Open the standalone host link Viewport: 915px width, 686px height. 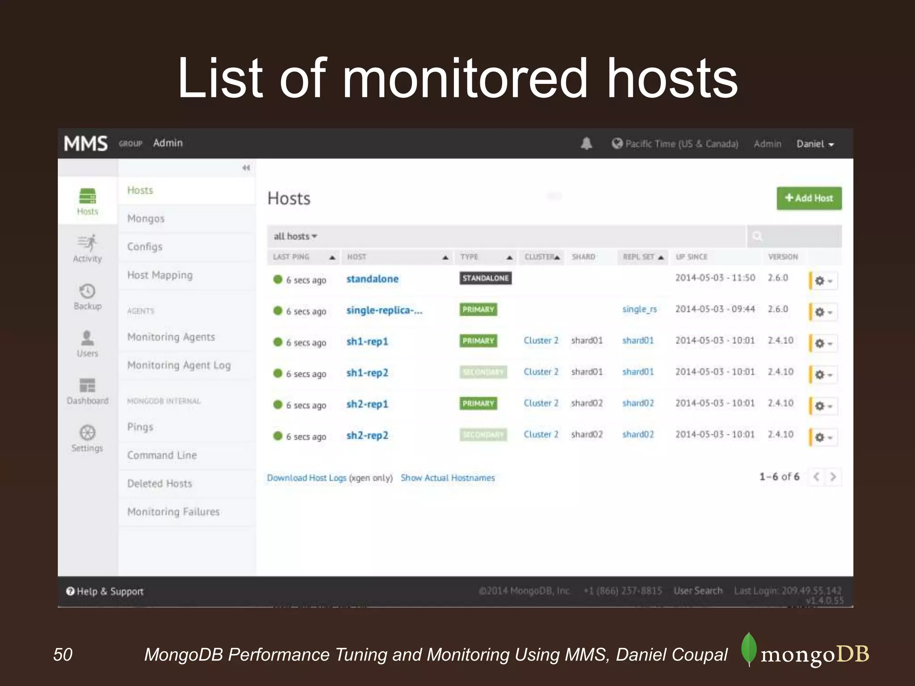[x=372, y=279]
